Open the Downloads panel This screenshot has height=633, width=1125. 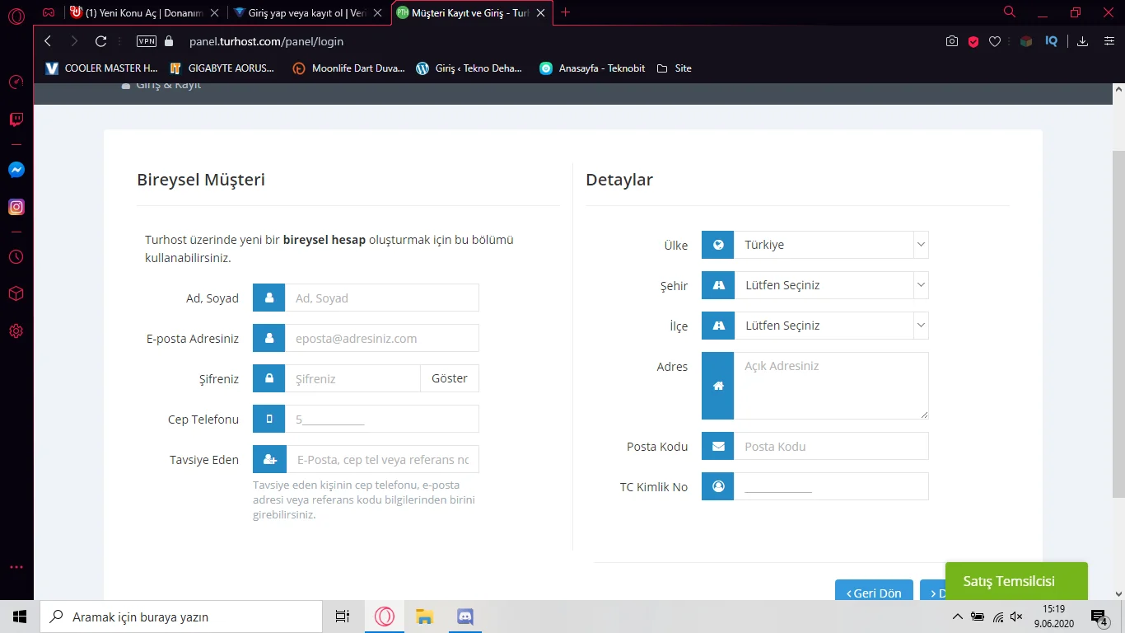[1083, 41]
